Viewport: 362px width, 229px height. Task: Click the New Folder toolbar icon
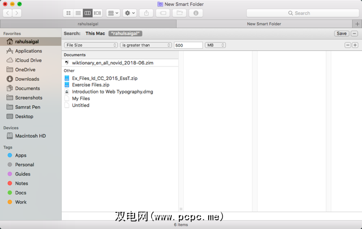coord(179,13)
